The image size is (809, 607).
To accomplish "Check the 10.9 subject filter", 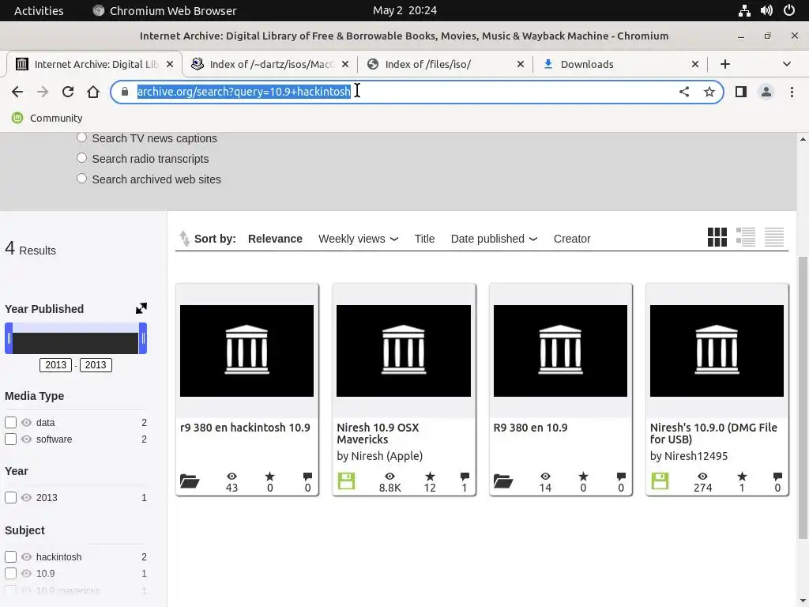I will pos(11,573).
